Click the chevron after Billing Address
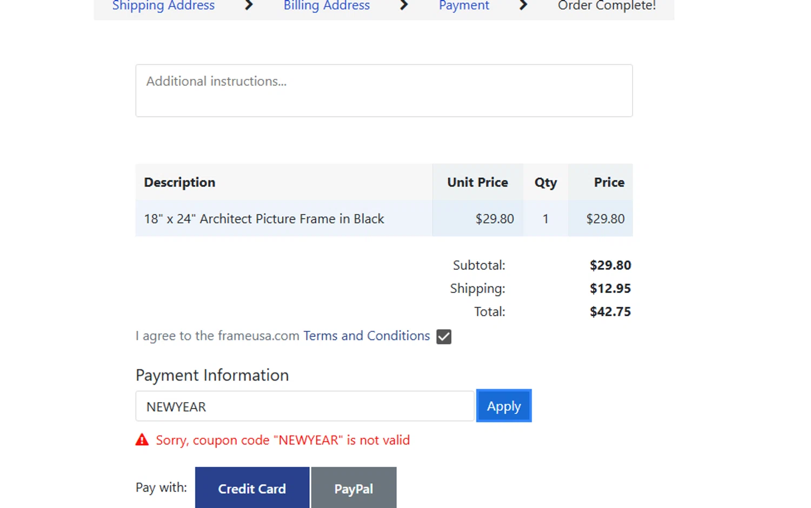The height and width of the screenshot is (508, 811). [404, 5]
